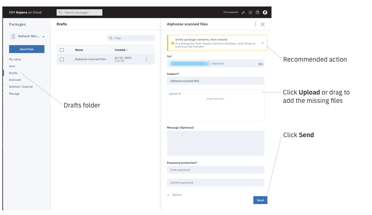Viewport: 372px width, 215px height.
Task: Click the Confirm password field
Action: (x=216, y=183)
